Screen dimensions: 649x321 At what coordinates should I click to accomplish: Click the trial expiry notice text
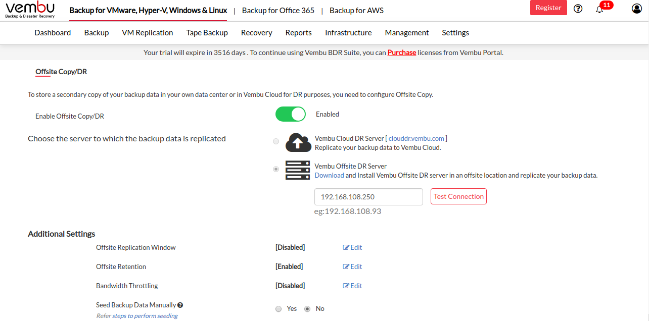[x=323, y=52]
